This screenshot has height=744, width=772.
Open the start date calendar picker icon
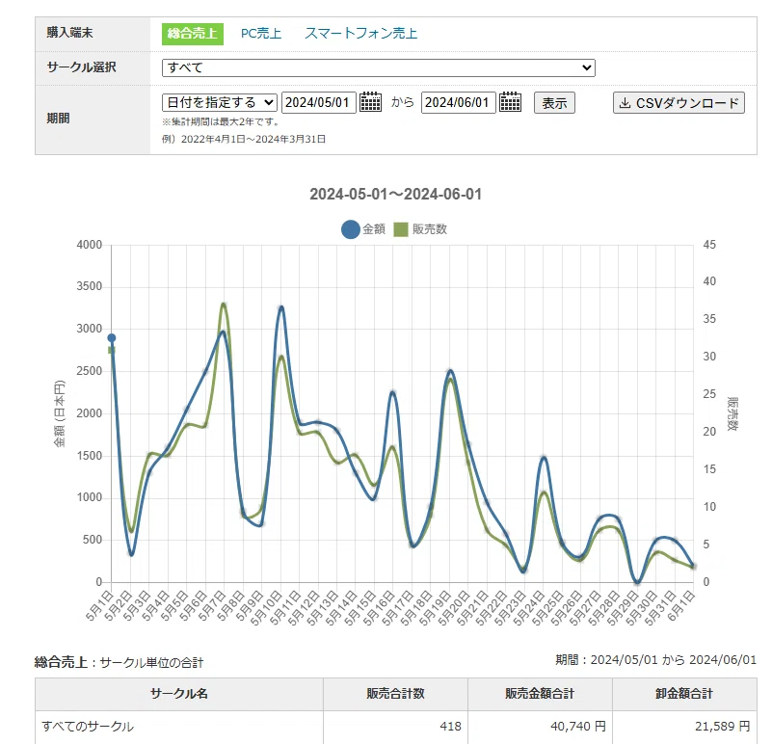coord(370,102)
